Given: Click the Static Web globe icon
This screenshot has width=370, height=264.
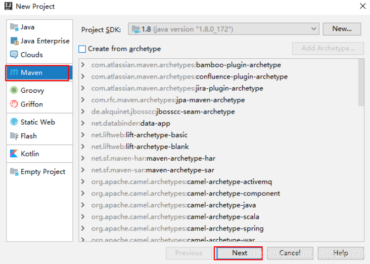Looking at the screenshot, I should 14,122.
